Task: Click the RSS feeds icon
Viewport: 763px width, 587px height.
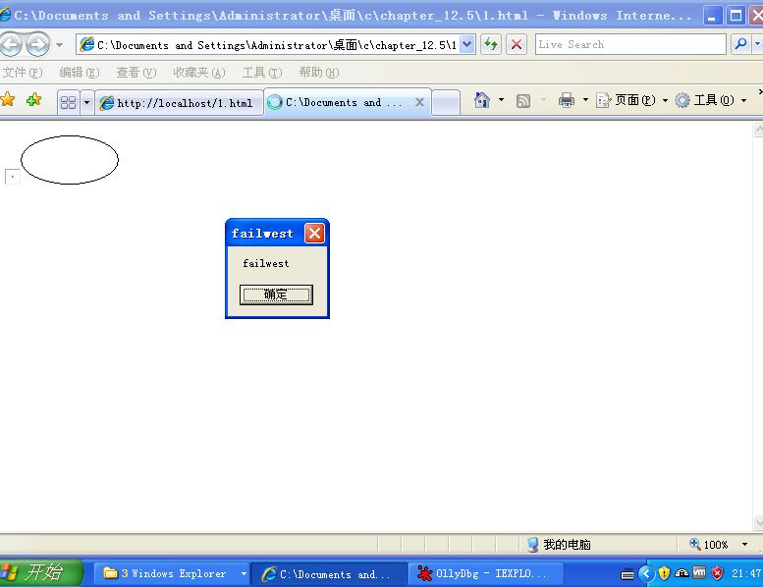Action: tap(523, 101)
